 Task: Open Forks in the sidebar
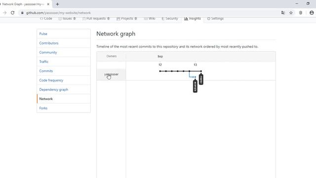[64, 108]
